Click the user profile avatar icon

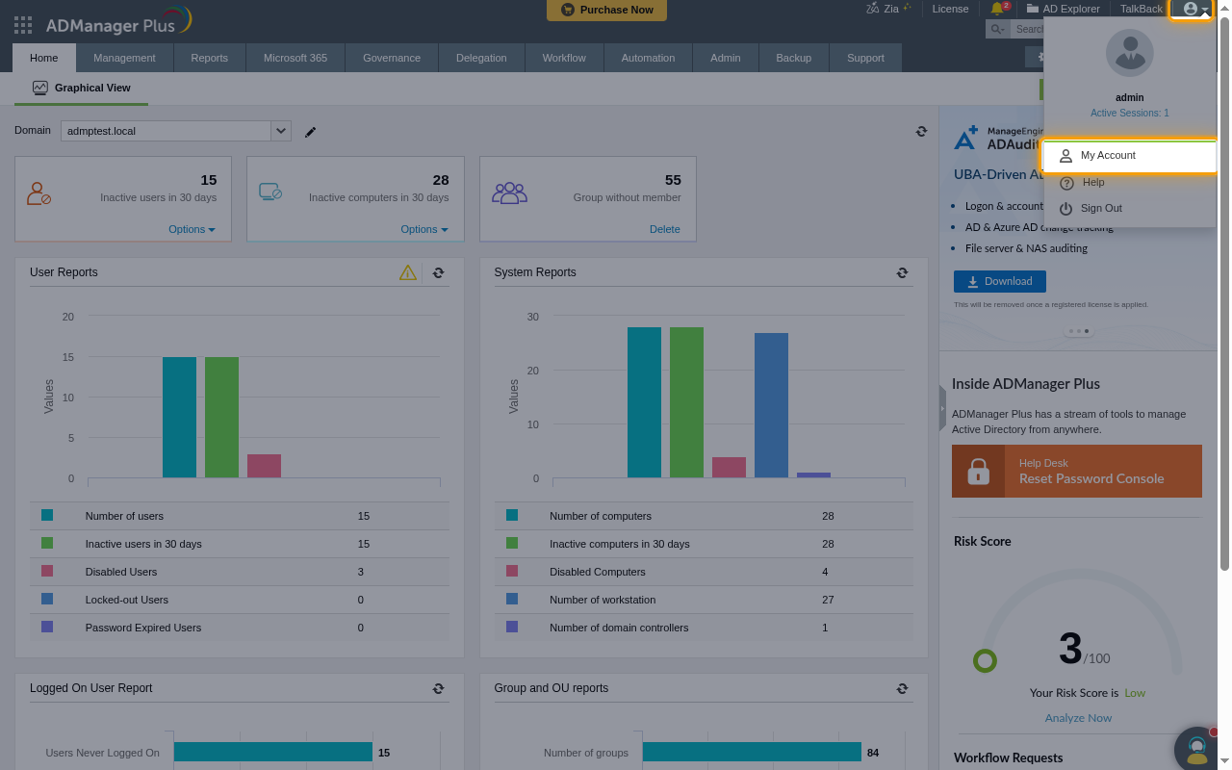(1191, 9)
